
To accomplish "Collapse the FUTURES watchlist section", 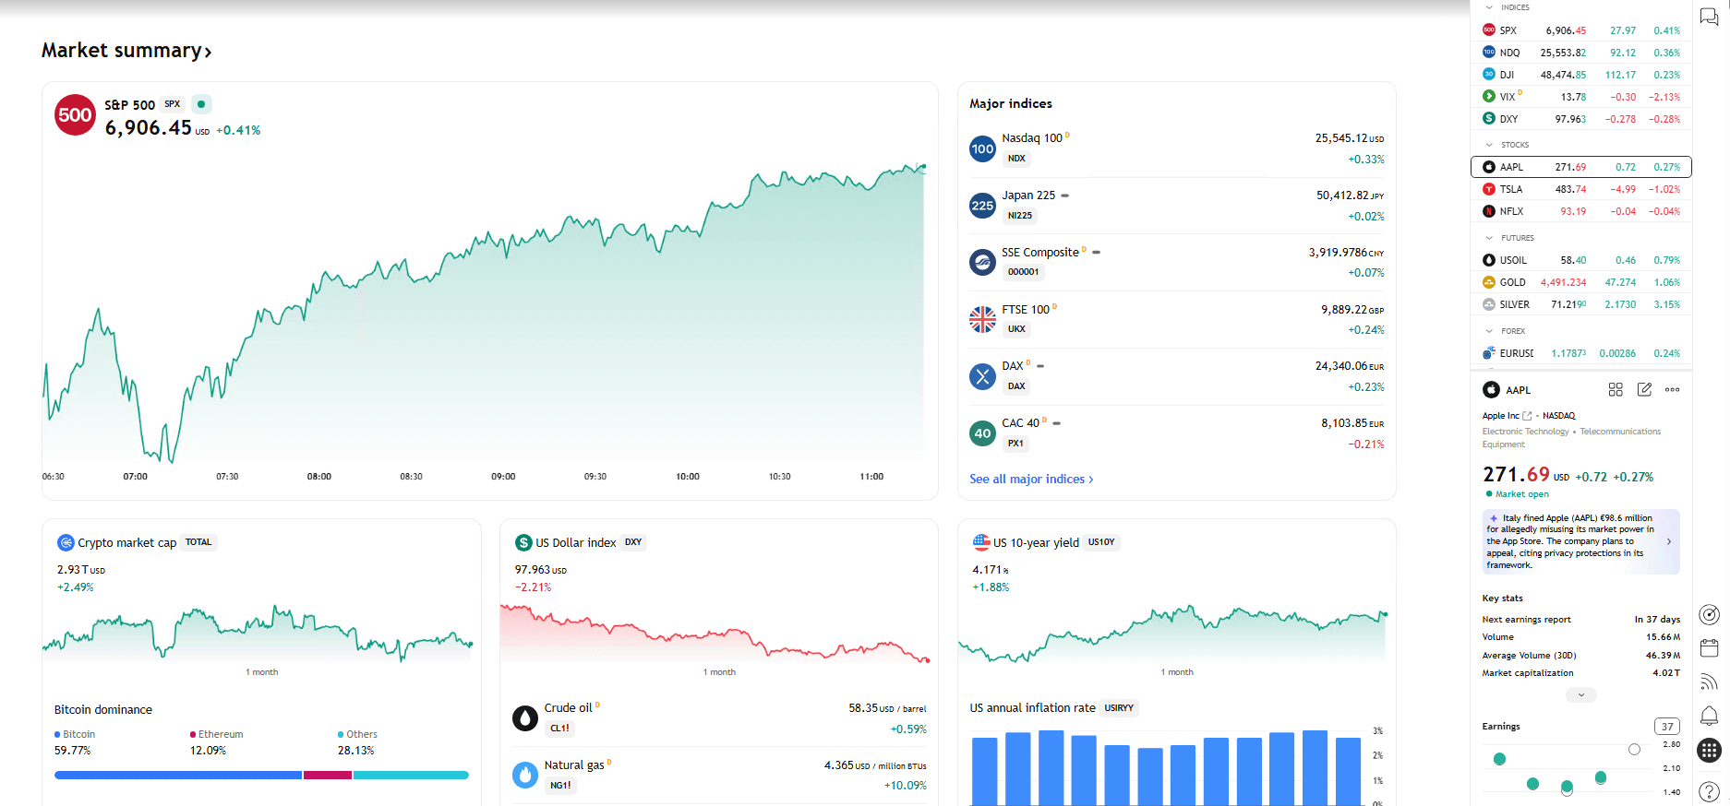I will pyautogui.click(x=1489, y=238).
